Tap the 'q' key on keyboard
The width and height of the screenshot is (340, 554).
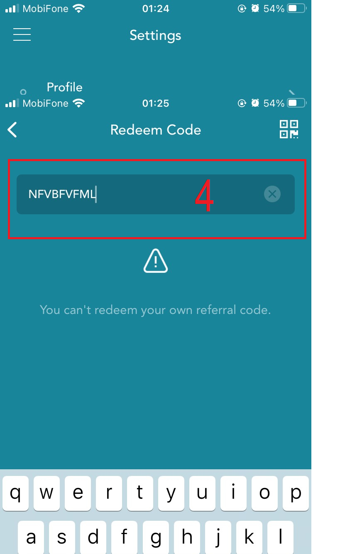(x=15, y=493)
